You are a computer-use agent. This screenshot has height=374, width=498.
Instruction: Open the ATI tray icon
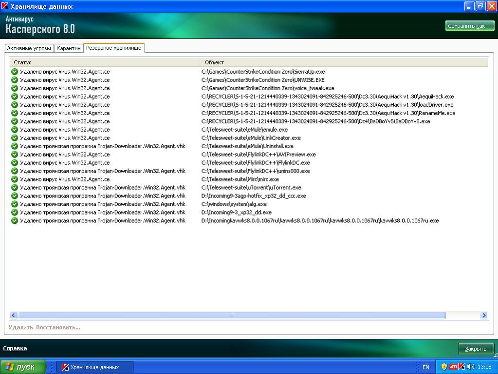click(453, 367)
